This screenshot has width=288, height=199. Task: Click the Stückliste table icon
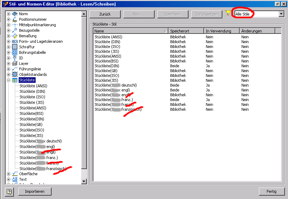(15, 80)
